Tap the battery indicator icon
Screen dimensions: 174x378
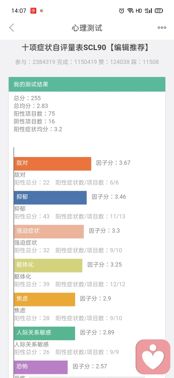(x=159, y=11)
